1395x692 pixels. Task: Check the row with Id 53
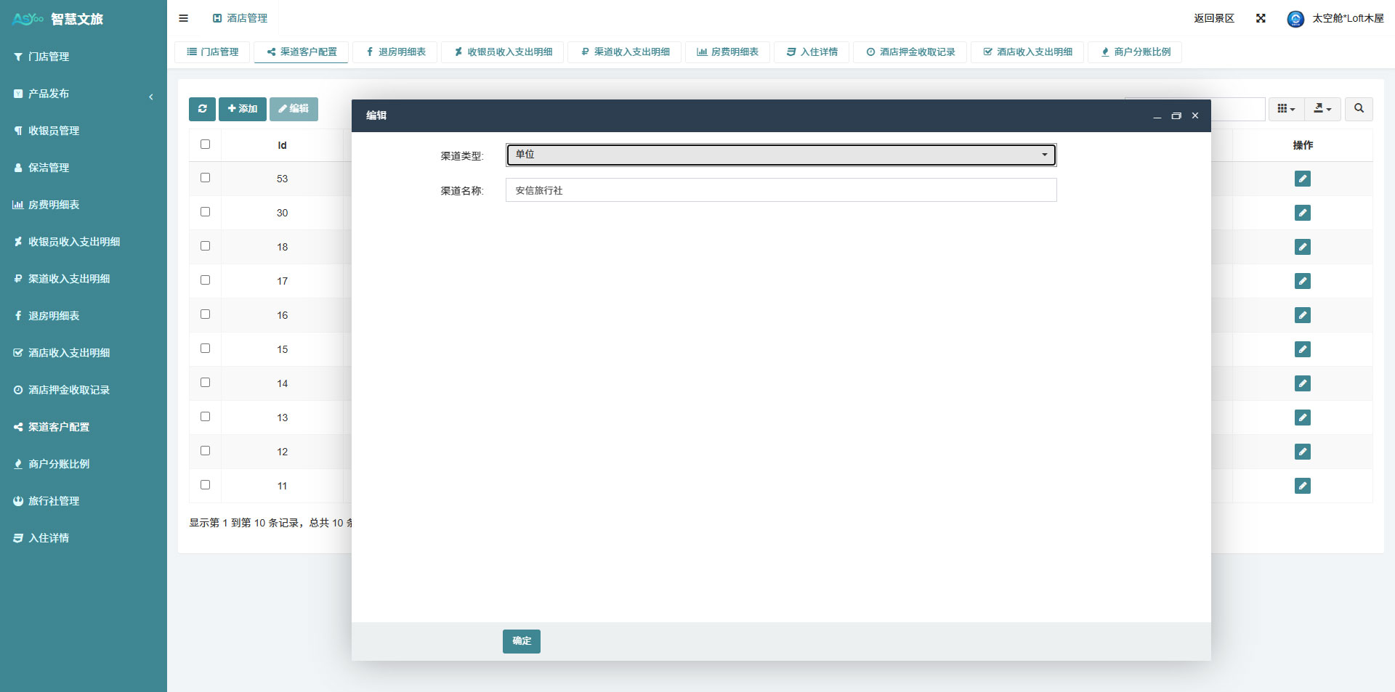(x=205, y=178)
